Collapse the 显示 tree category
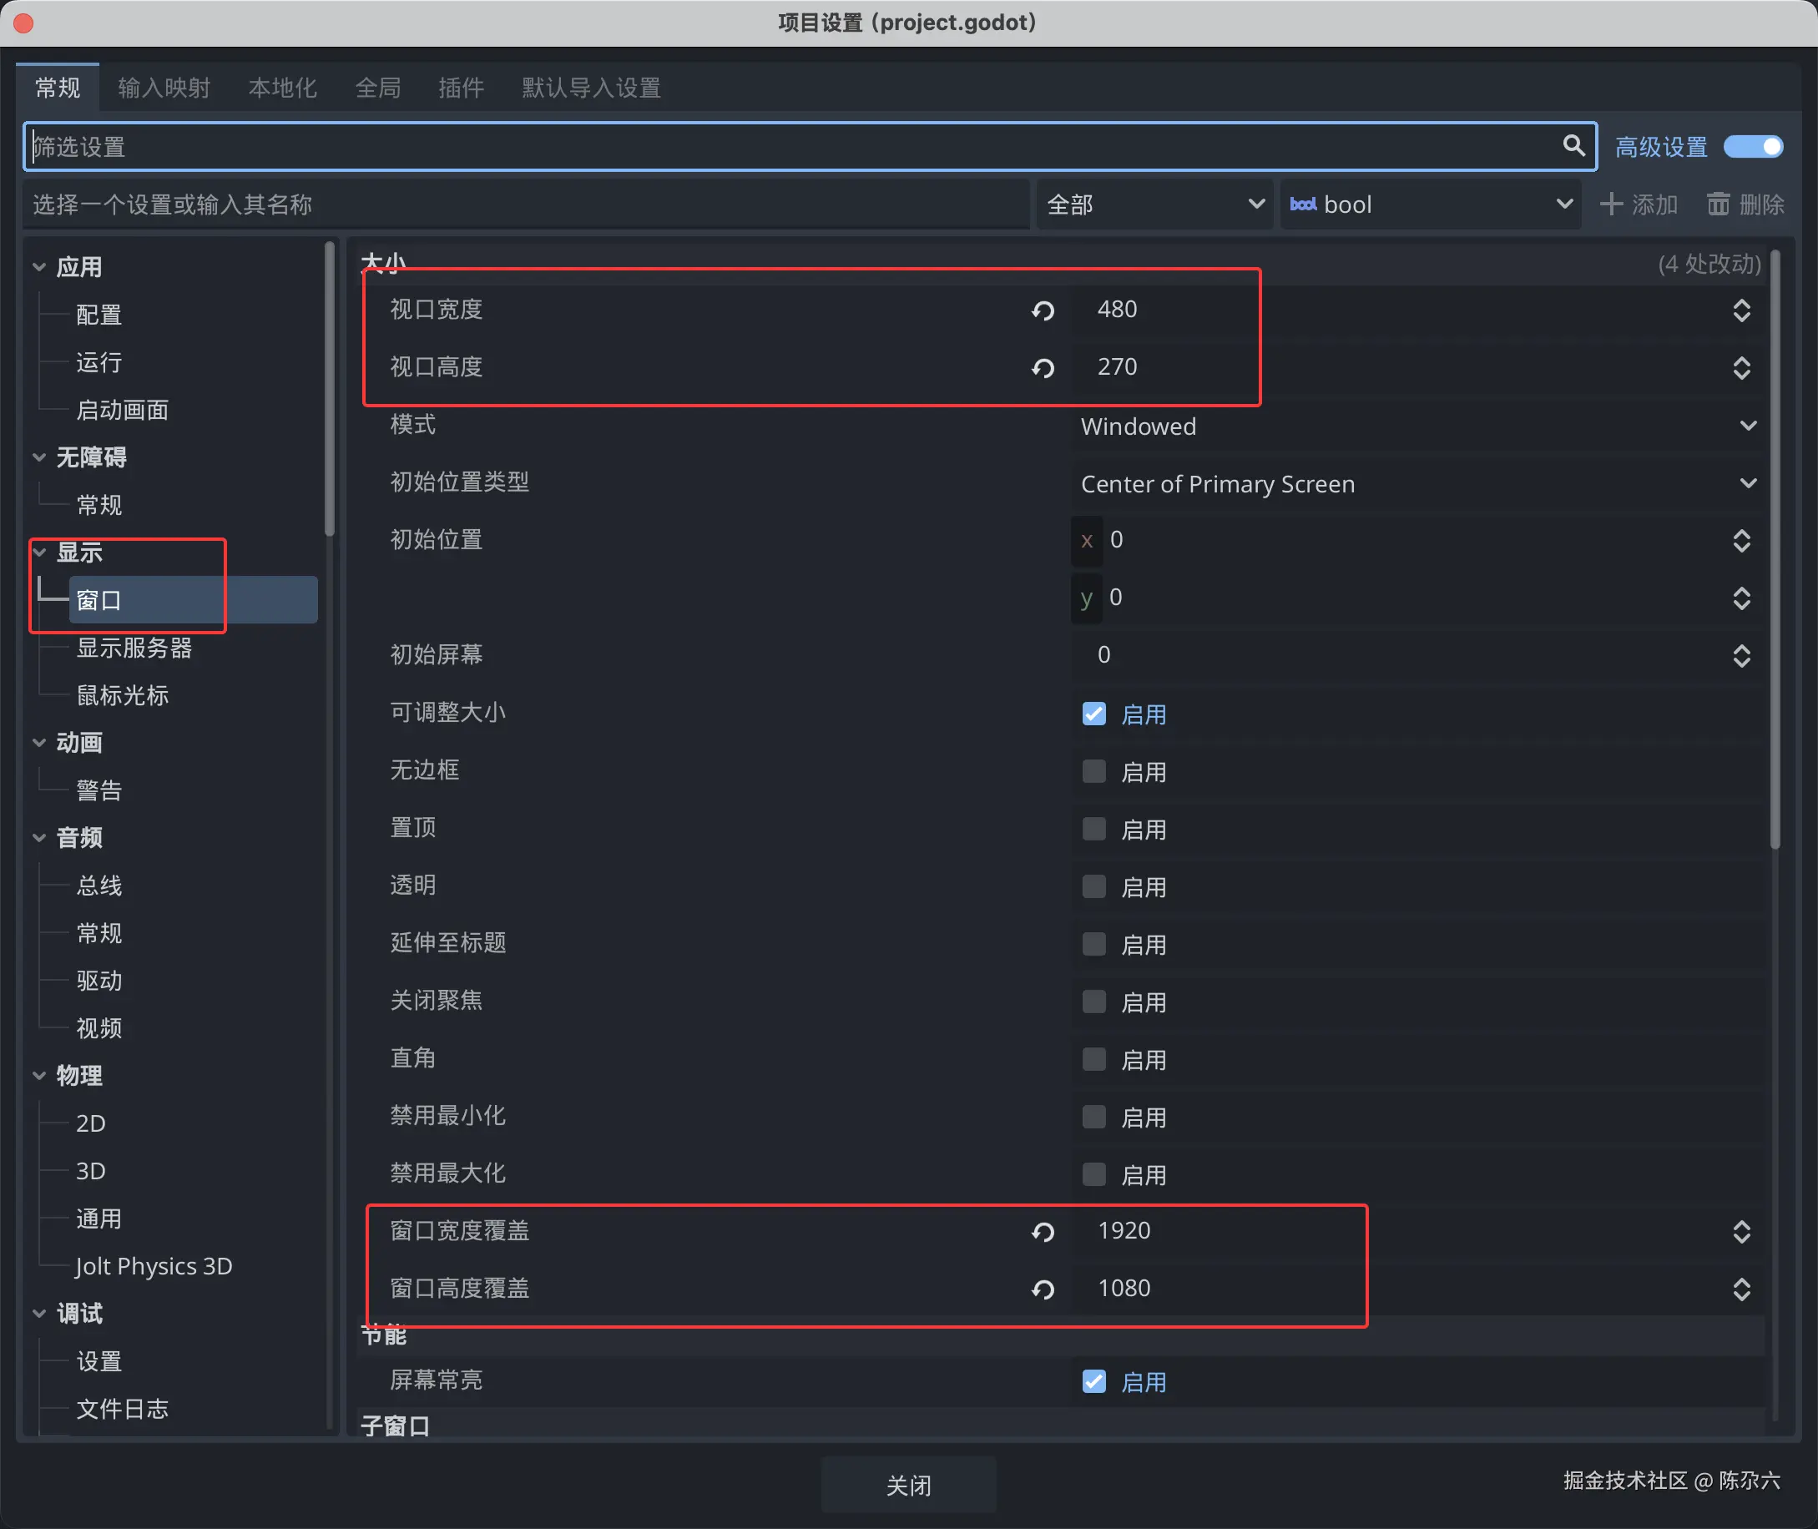 coord(40,553)
